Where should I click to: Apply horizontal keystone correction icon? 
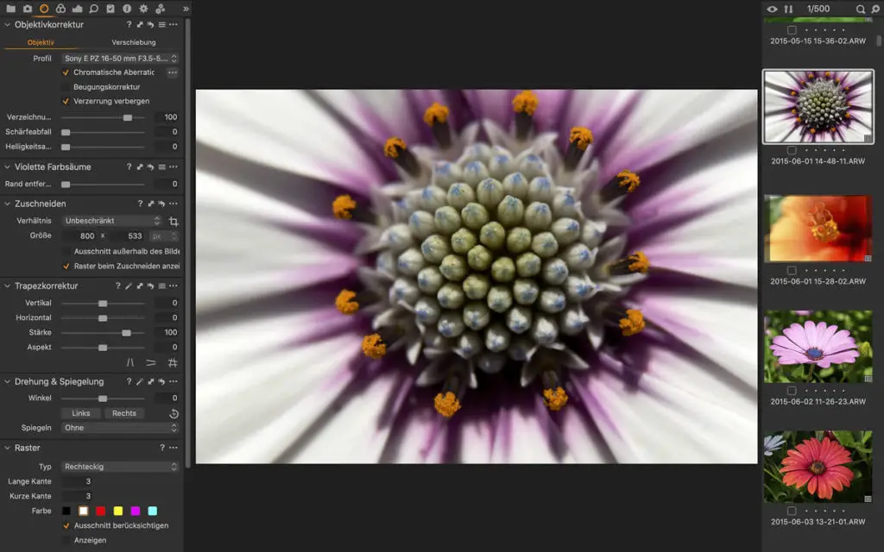(151, 363)
